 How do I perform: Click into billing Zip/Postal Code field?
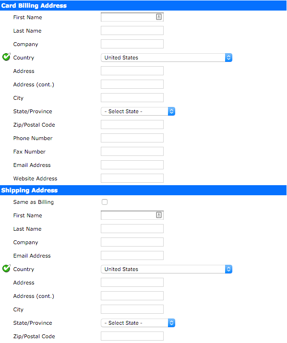(x=132, y=125)
